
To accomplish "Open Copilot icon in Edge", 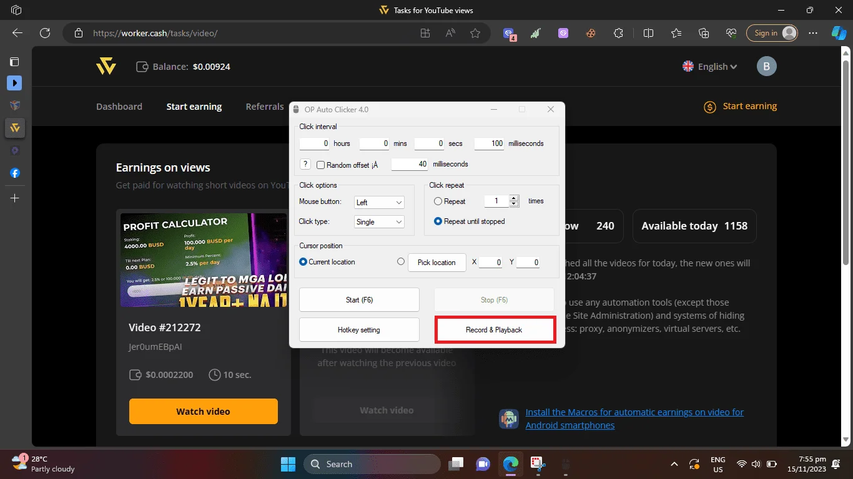I will point(839,33).
